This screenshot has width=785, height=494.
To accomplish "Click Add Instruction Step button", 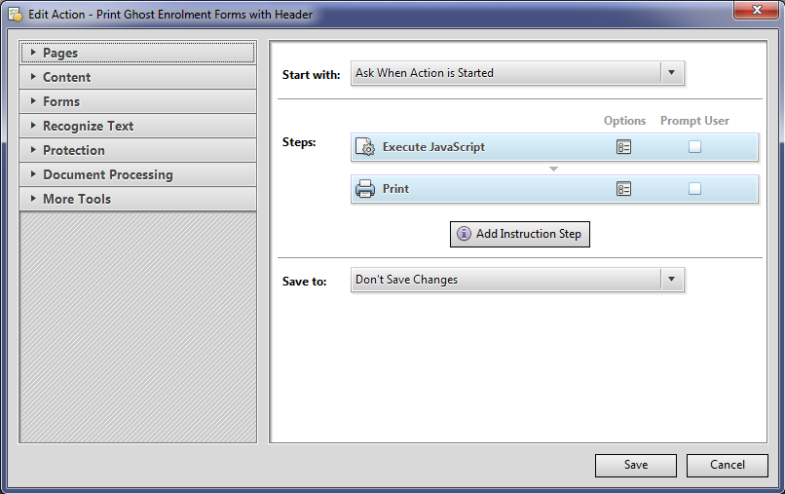I will (x=520, y=234).
